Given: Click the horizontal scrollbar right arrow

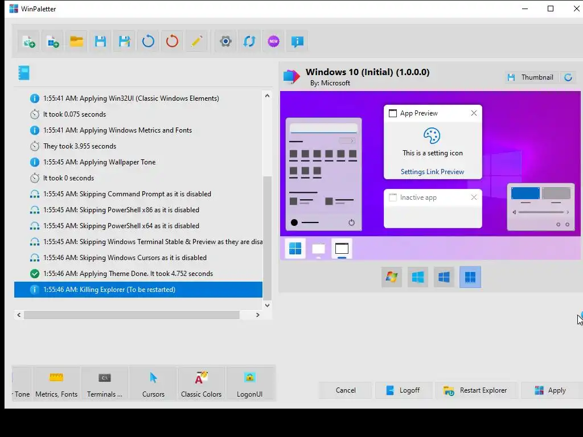Looking at the screenshot, I should pyautogui.click(x=258, y=315).
